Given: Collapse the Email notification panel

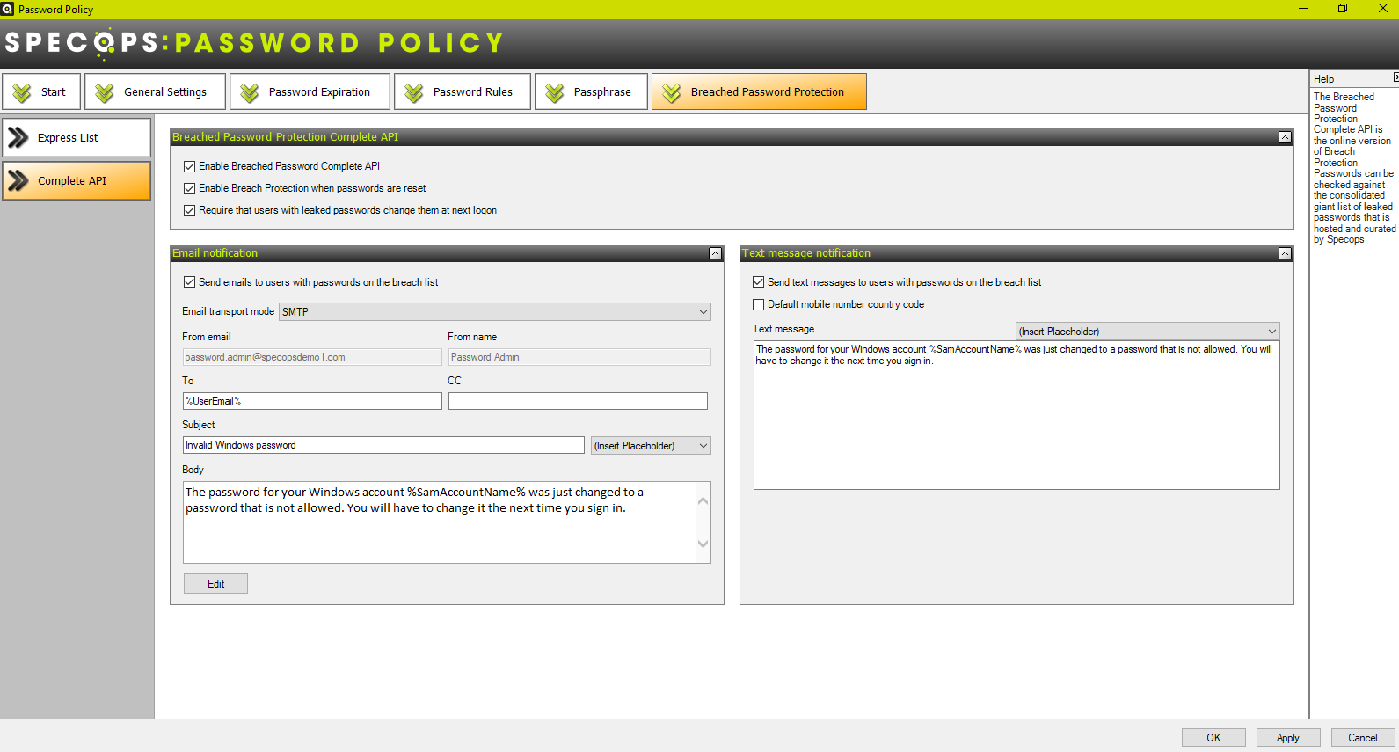Looking at the screenshot, I should [715, 253].
